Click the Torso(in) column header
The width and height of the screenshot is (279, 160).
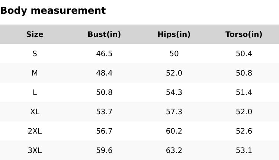[x=244, y=34]
